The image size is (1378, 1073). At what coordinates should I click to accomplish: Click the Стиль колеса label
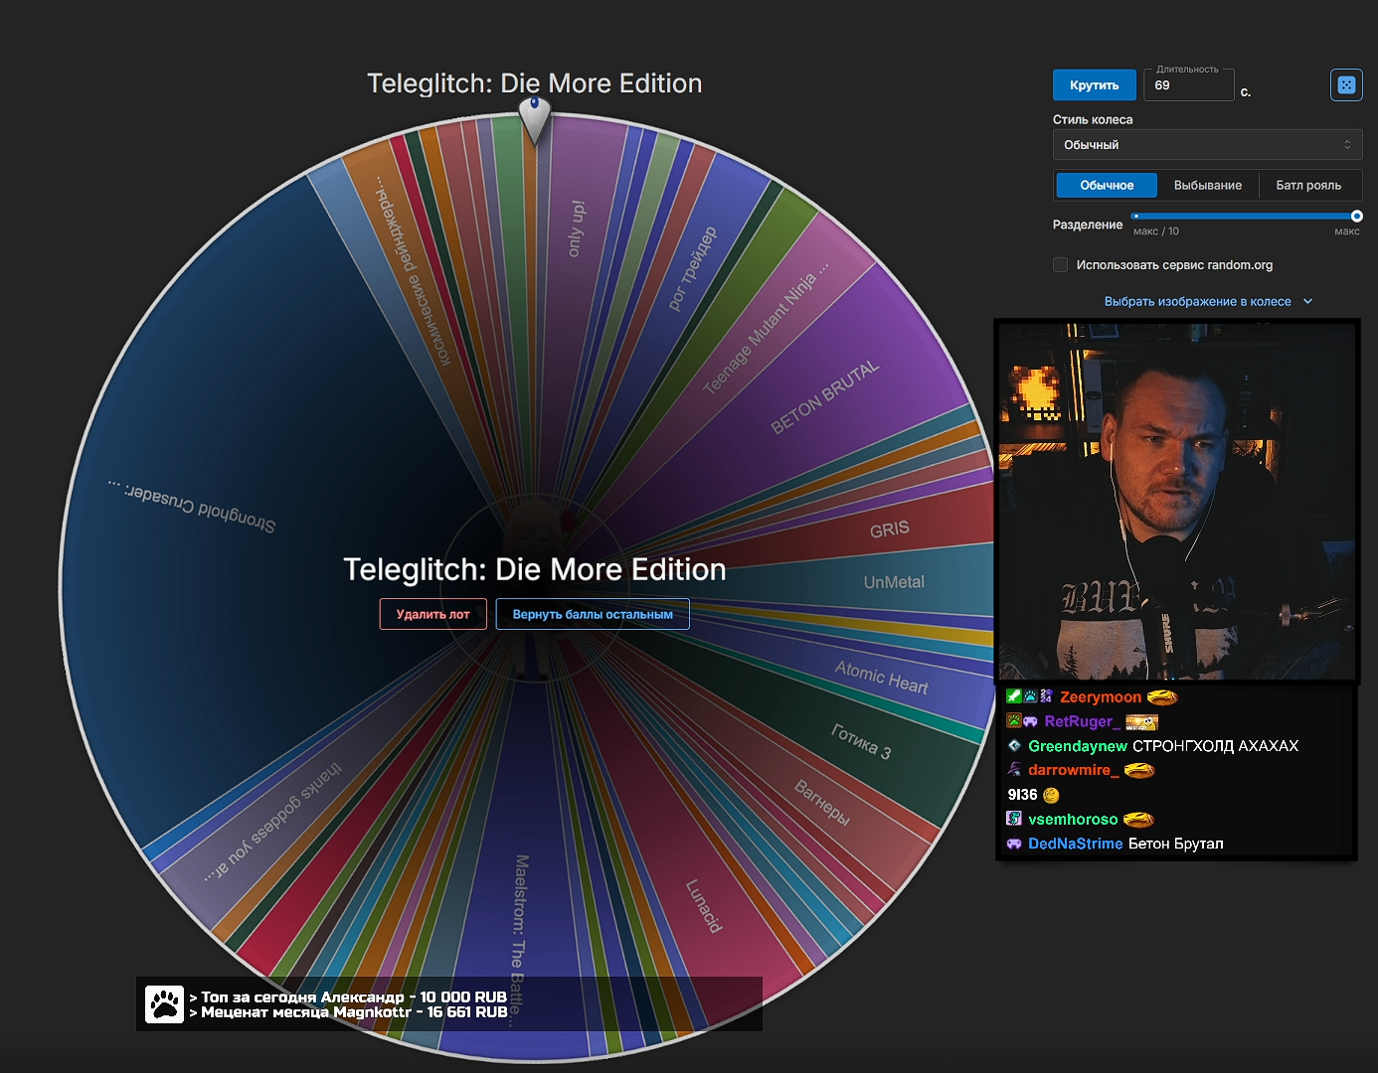click(1093, 120)
